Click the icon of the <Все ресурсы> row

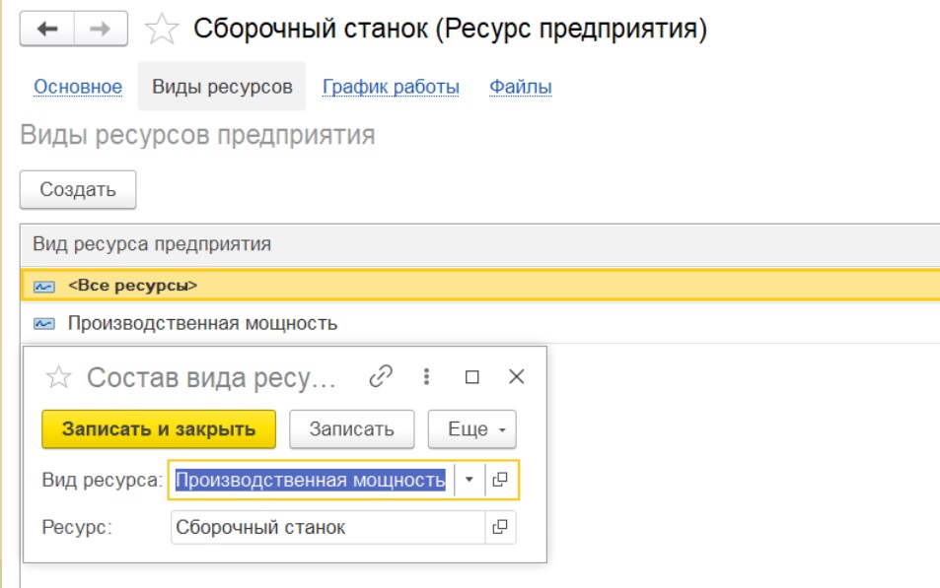pyautogui.click(x=43, y=287)
